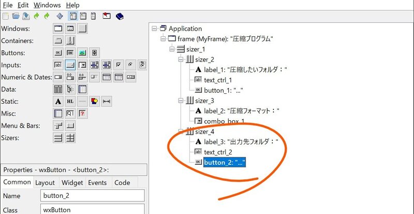Select text_ctrl_2 in the widget tree

pos(217,152)
